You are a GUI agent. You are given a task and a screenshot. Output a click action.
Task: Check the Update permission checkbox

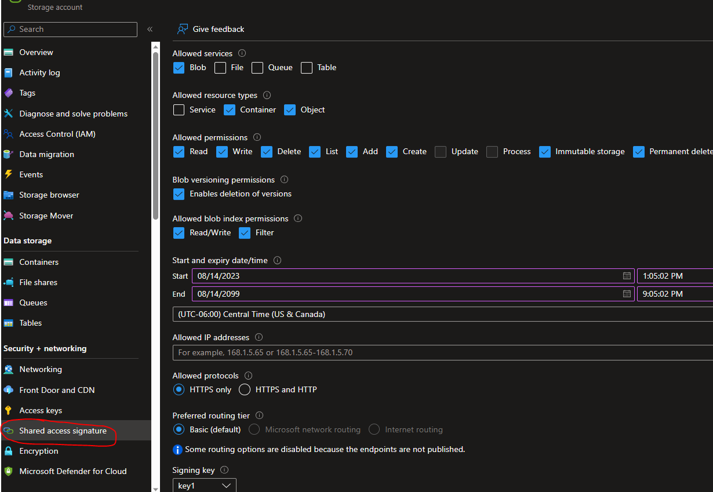pyautogui.click(x=441, y=152)
